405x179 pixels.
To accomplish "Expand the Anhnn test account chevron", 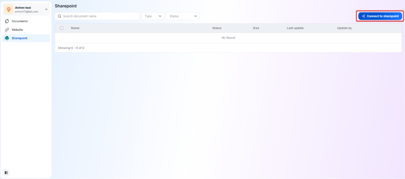I will click(x=46, y=9).
